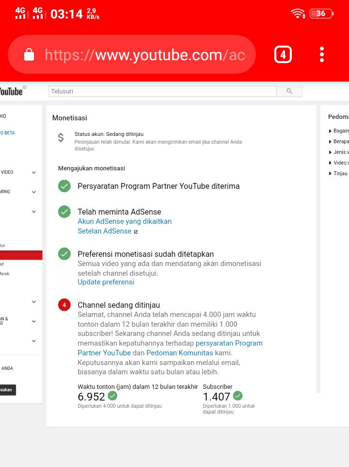Image resolution: width=349 pixels, height=467 pixels.
Task: Click Update preferensi link
Action: click(x=106, y=282)
